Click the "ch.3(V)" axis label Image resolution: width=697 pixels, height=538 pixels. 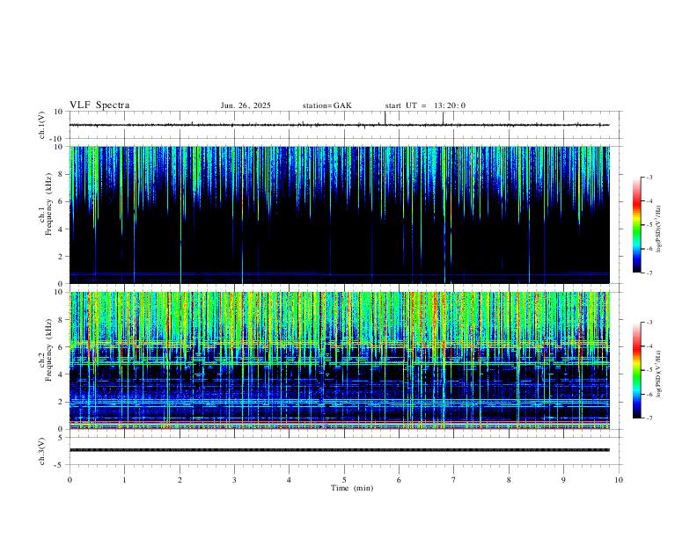pos(42,451)
